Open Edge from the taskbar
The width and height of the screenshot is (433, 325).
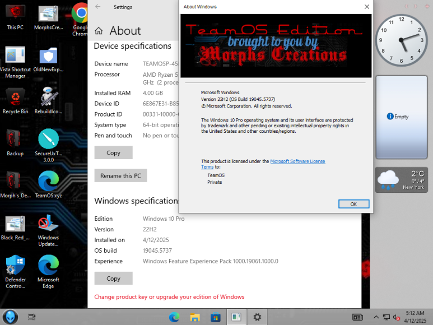click(174, 317)
